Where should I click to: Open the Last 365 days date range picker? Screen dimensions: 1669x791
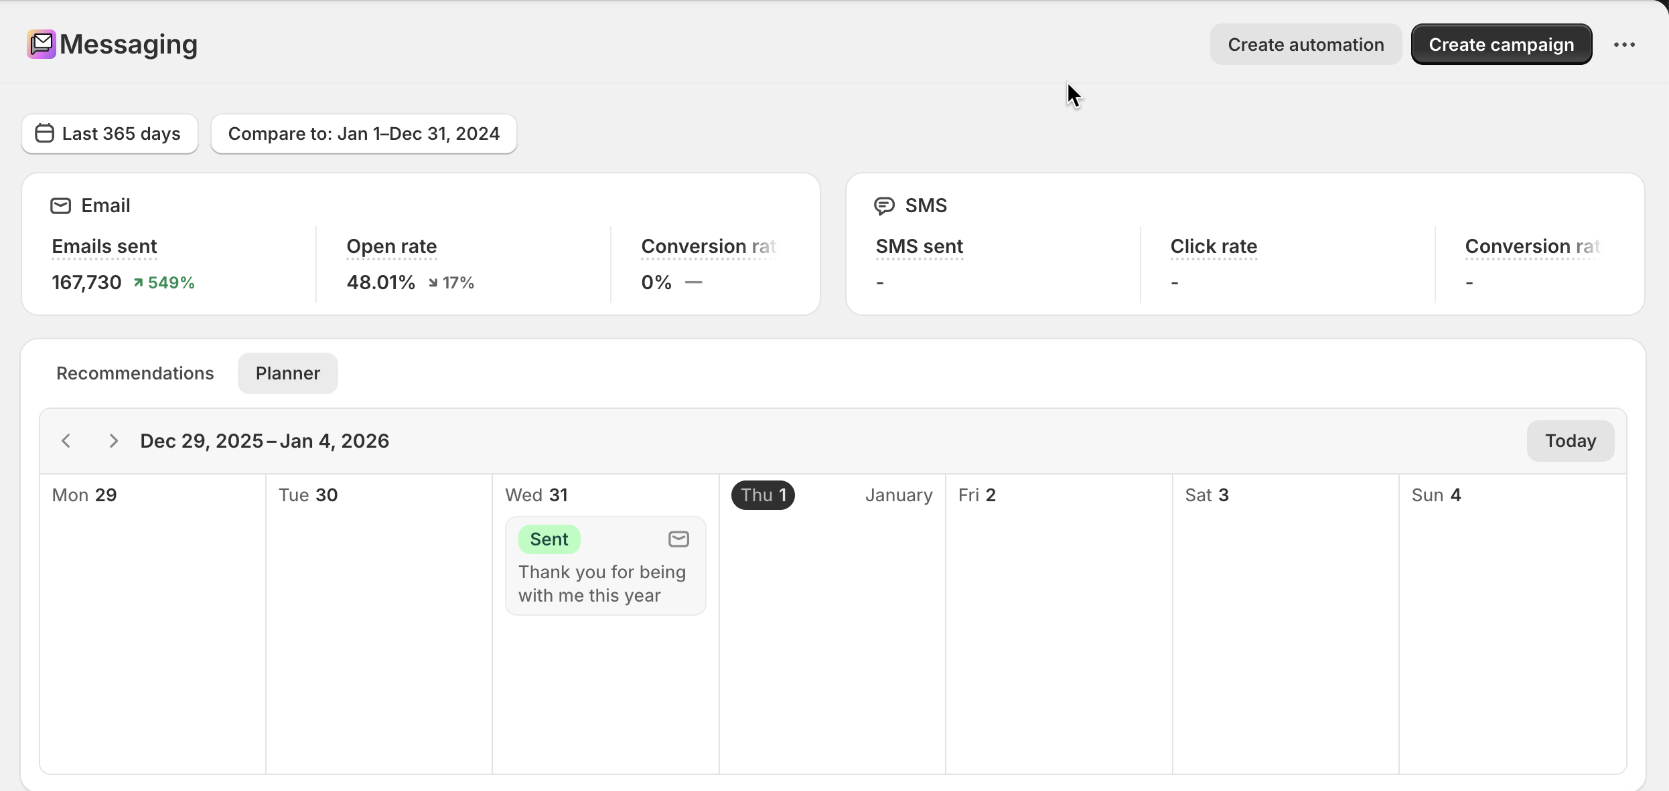[x=110, y=134]
